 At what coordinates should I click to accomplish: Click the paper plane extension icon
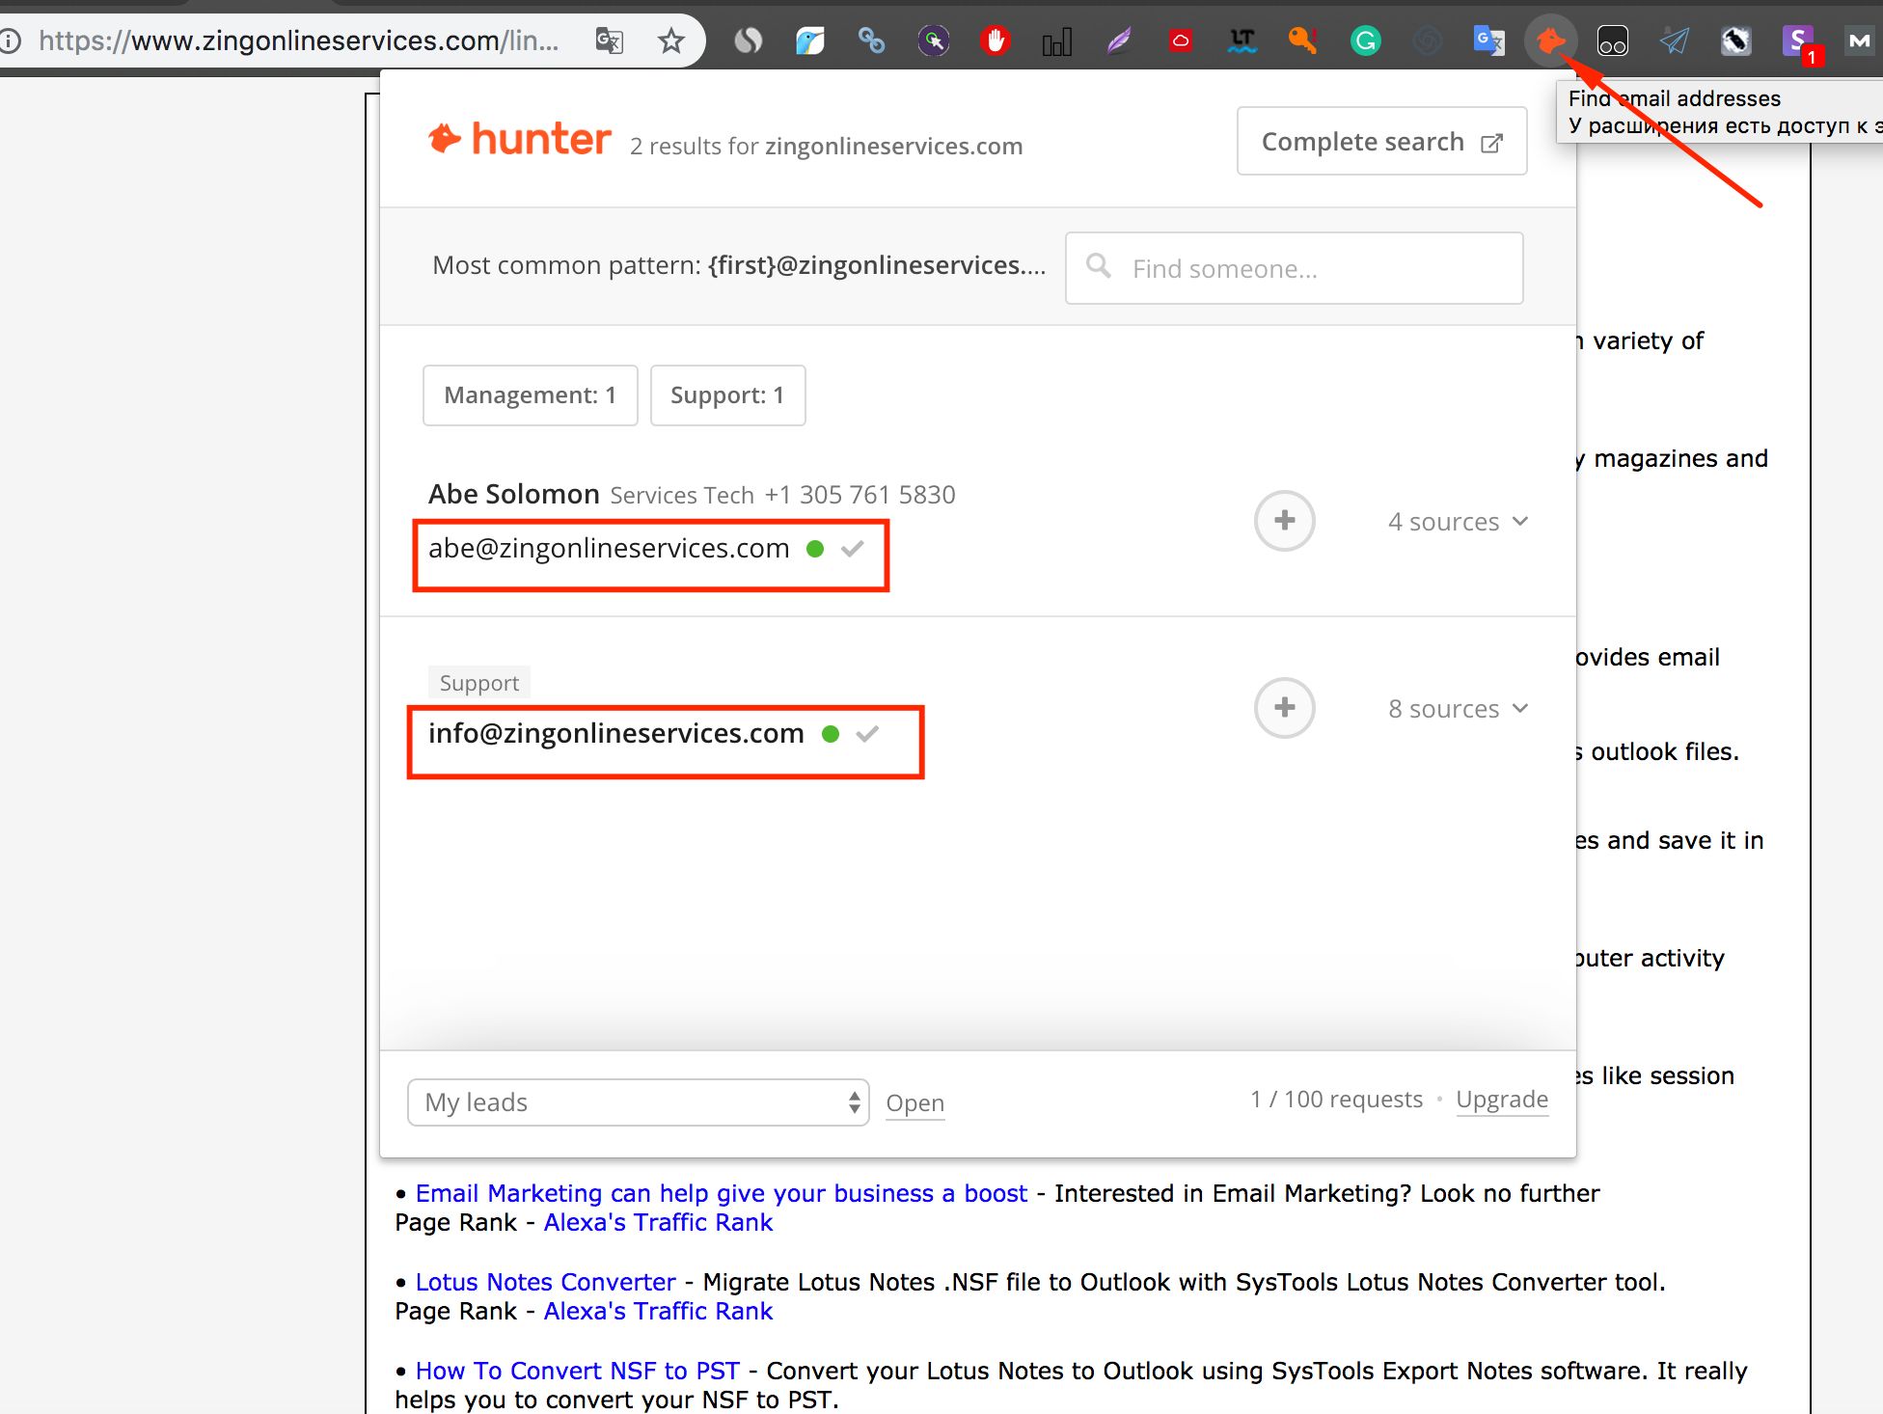(1675, 41)
